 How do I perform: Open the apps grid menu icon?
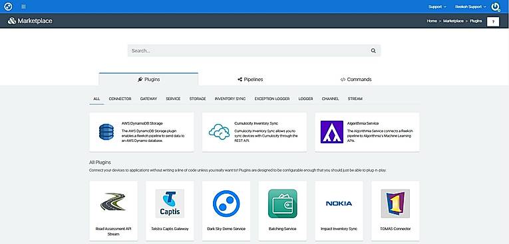click(x=23, y=7)
